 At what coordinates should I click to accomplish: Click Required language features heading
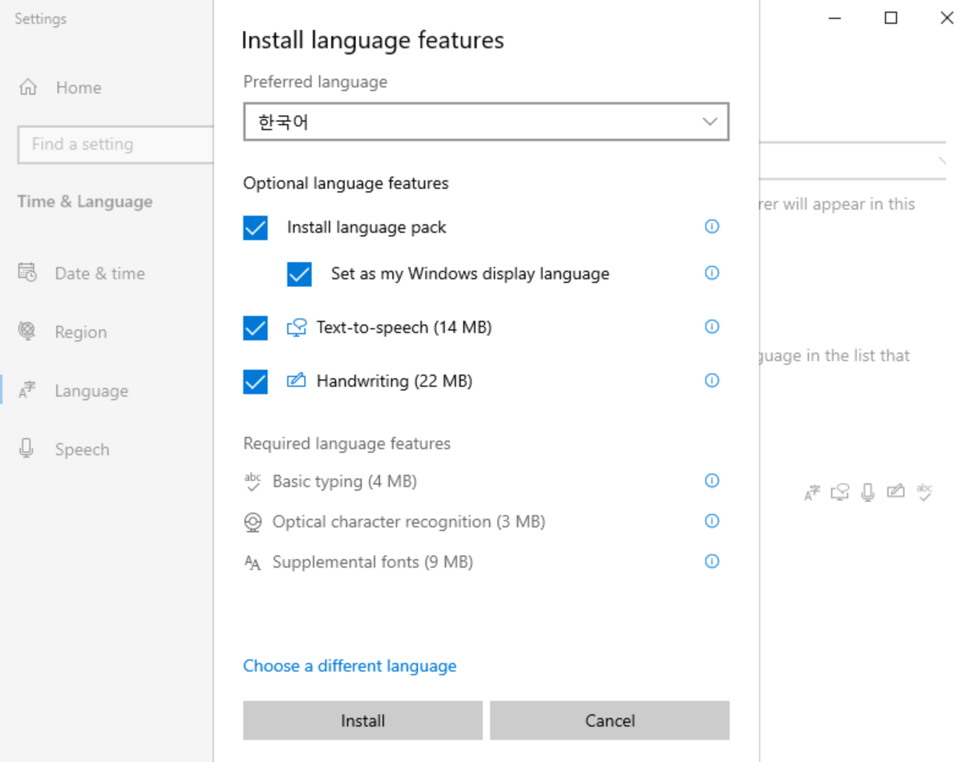tap(346, 443)
